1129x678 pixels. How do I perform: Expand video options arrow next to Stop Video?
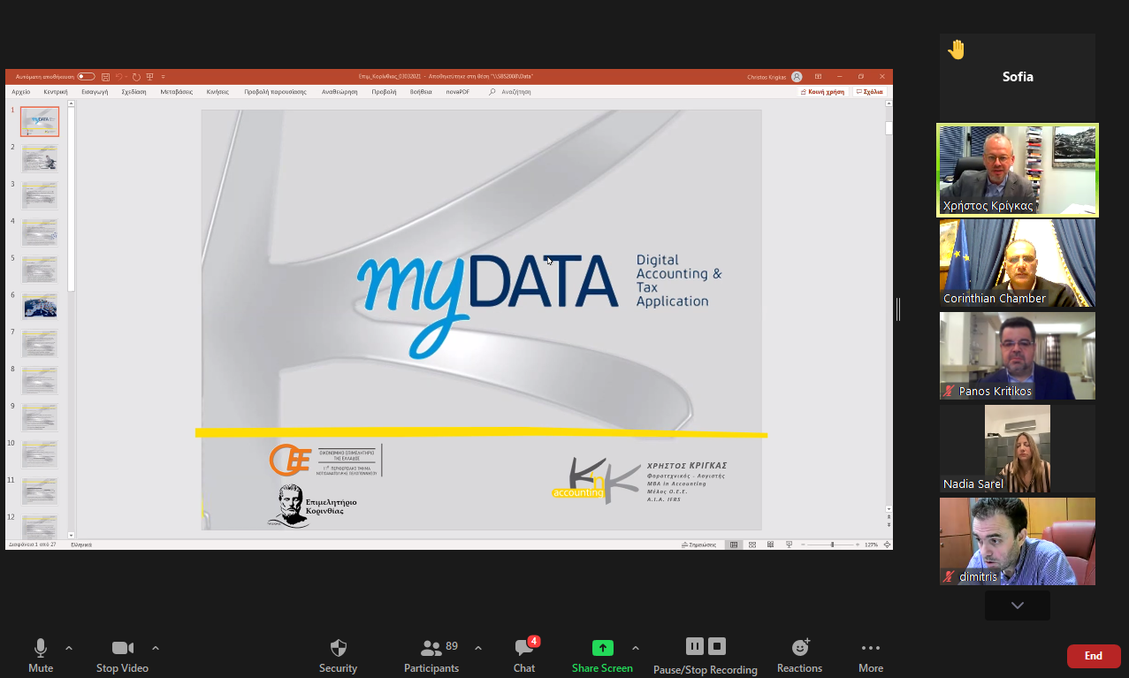[x=156, y=648]
